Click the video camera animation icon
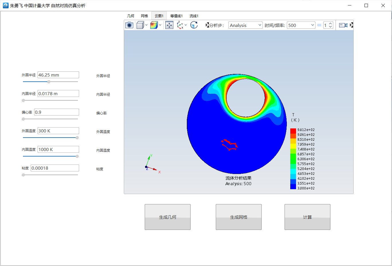This screenshot has height=266, width=392. pos(343,25)
